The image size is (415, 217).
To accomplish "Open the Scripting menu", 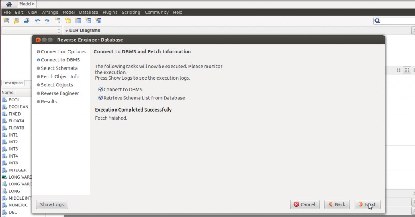I will [131, 12].
